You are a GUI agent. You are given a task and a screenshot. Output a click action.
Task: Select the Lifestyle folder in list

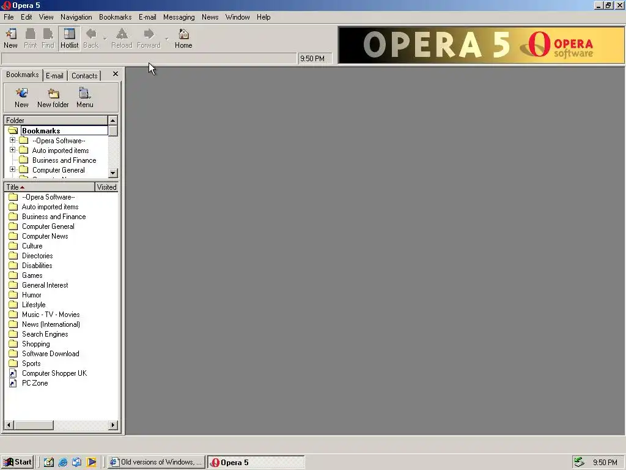(34, 305)
